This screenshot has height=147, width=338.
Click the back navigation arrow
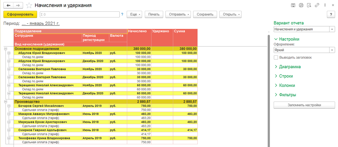pos(8,5)
